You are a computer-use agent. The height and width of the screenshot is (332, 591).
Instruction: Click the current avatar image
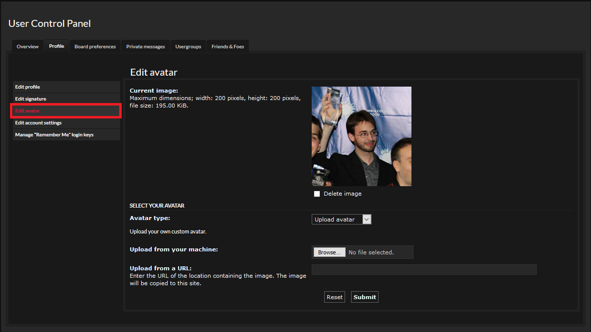click(x=362, y=136)
